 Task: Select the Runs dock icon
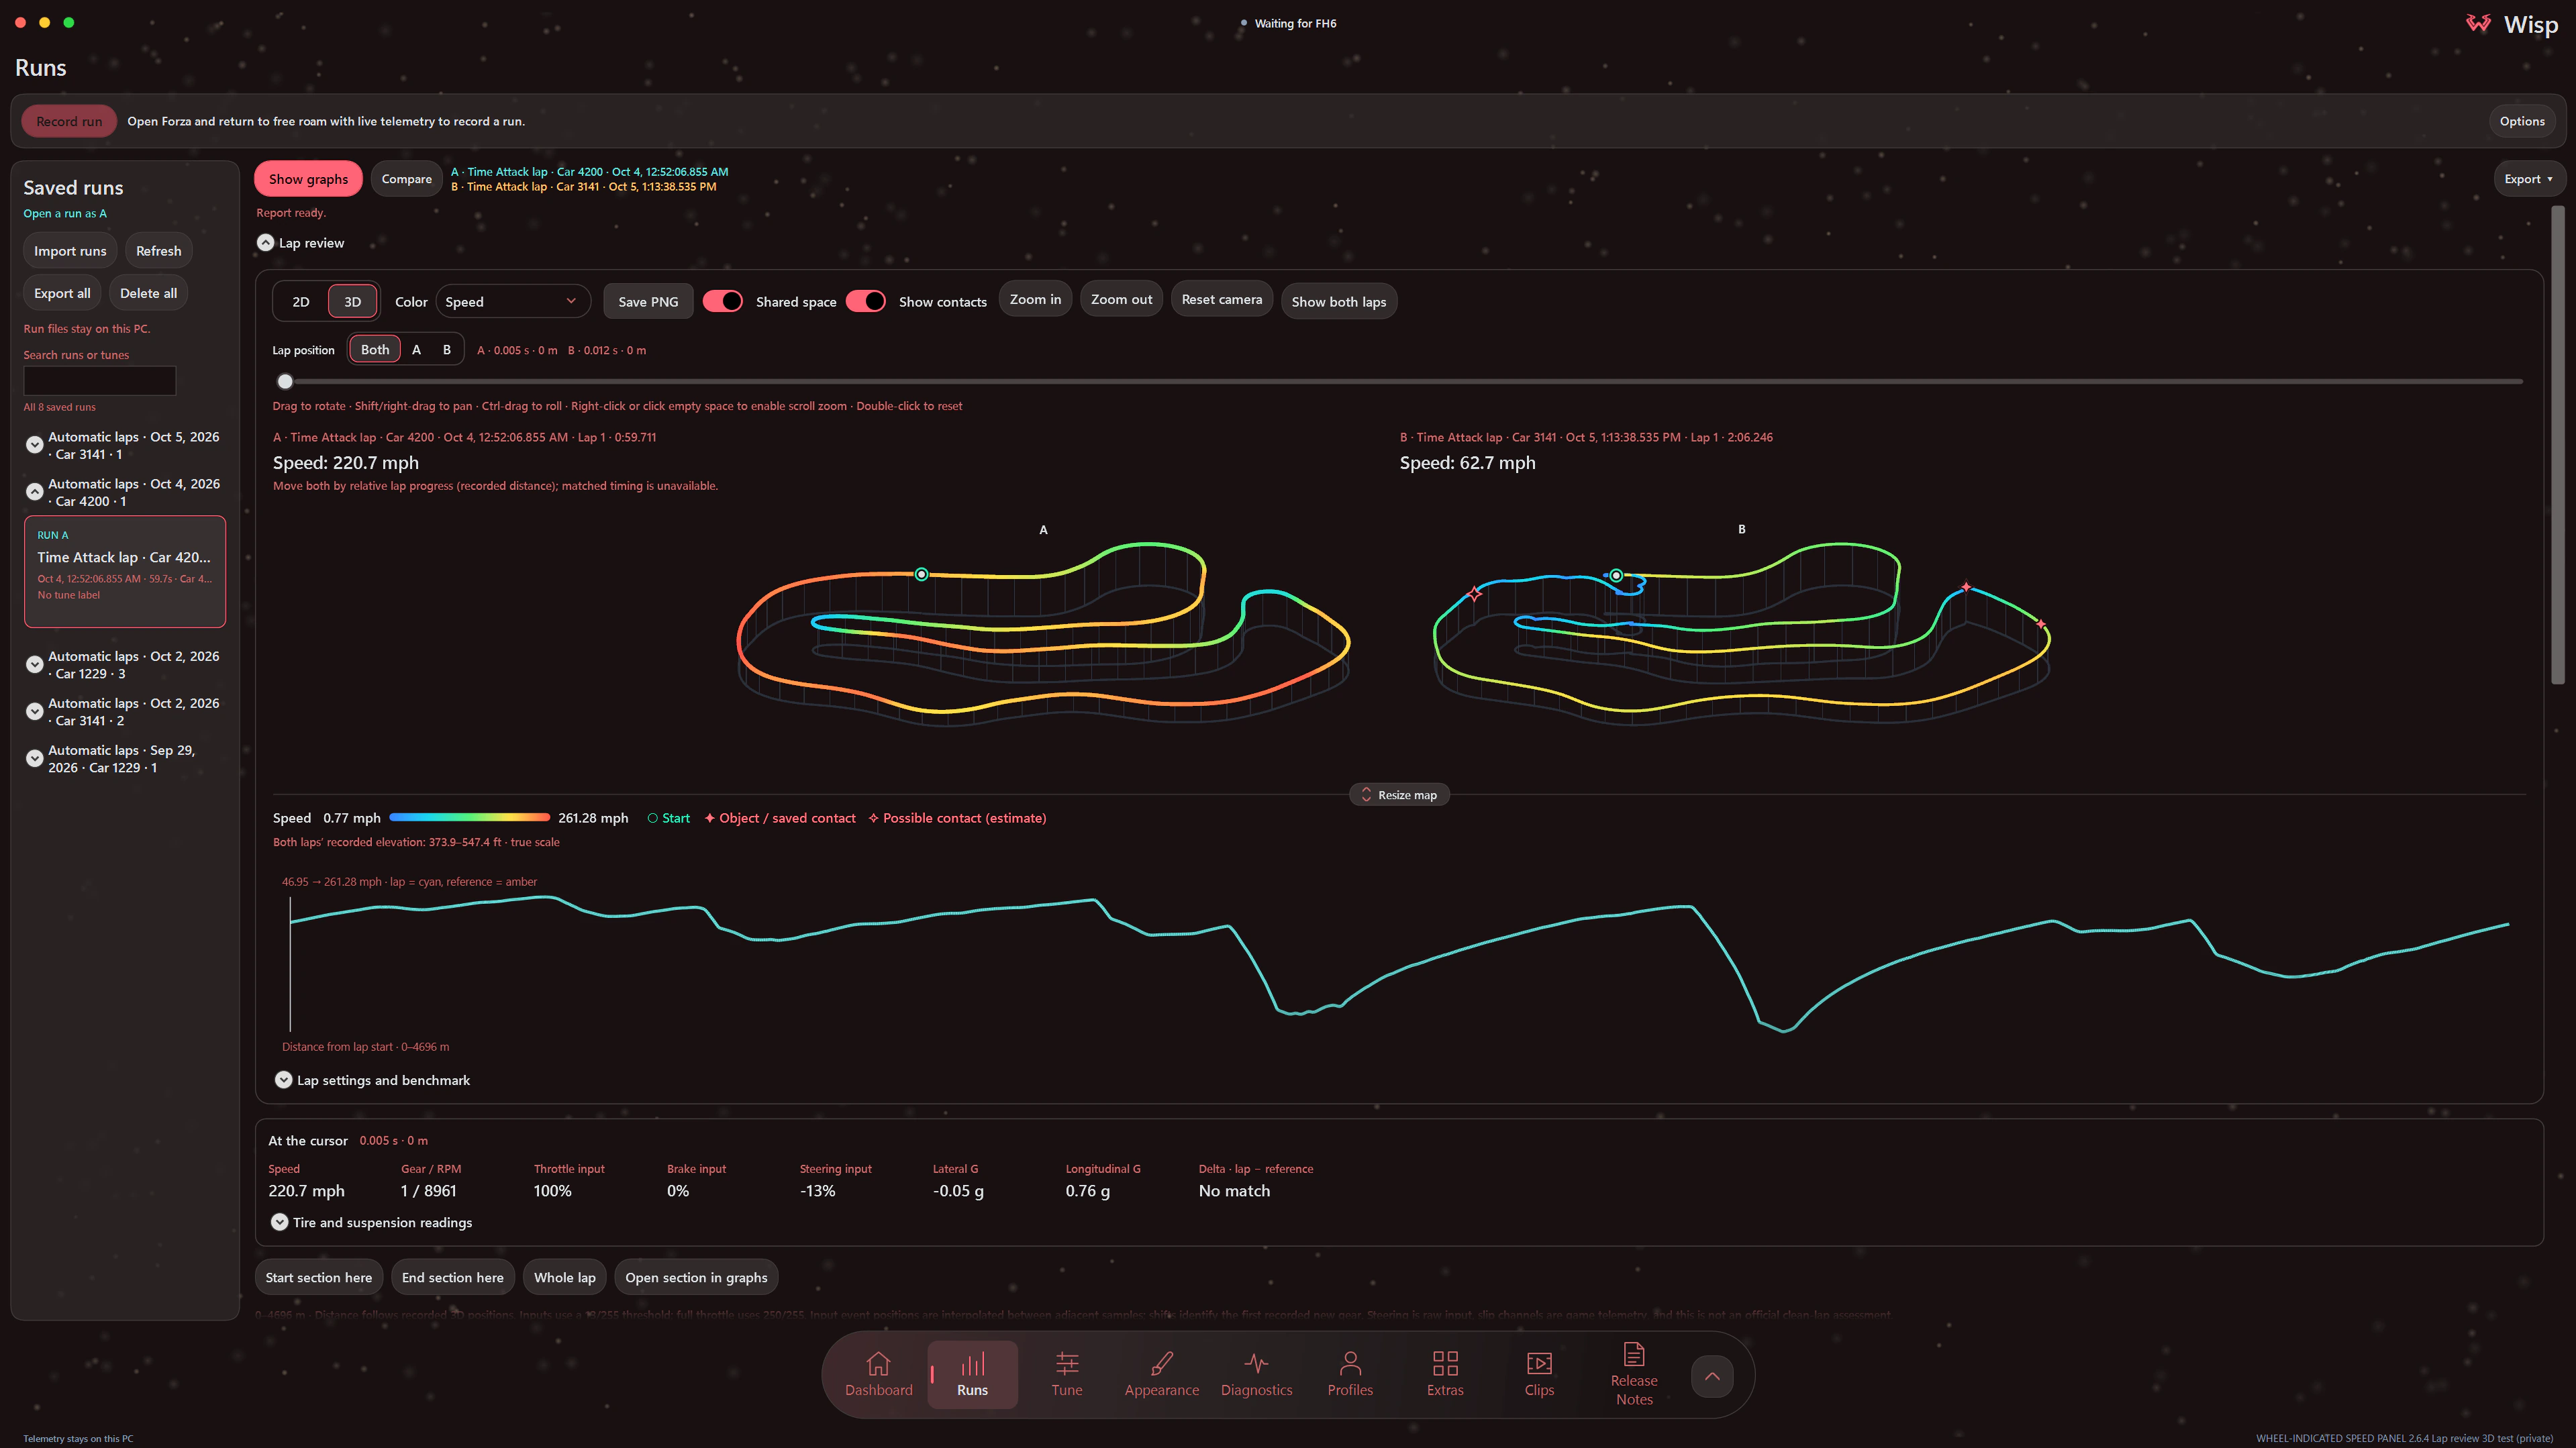[972, 1374]
